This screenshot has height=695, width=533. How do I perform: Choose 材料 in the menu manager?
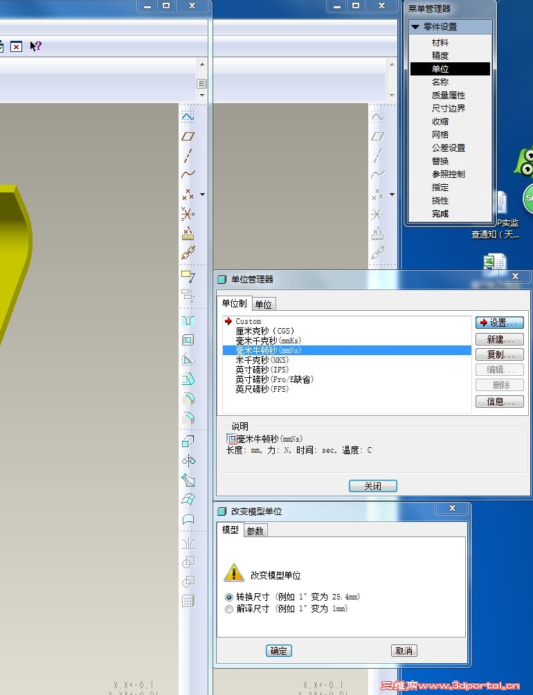coord(440,42)
